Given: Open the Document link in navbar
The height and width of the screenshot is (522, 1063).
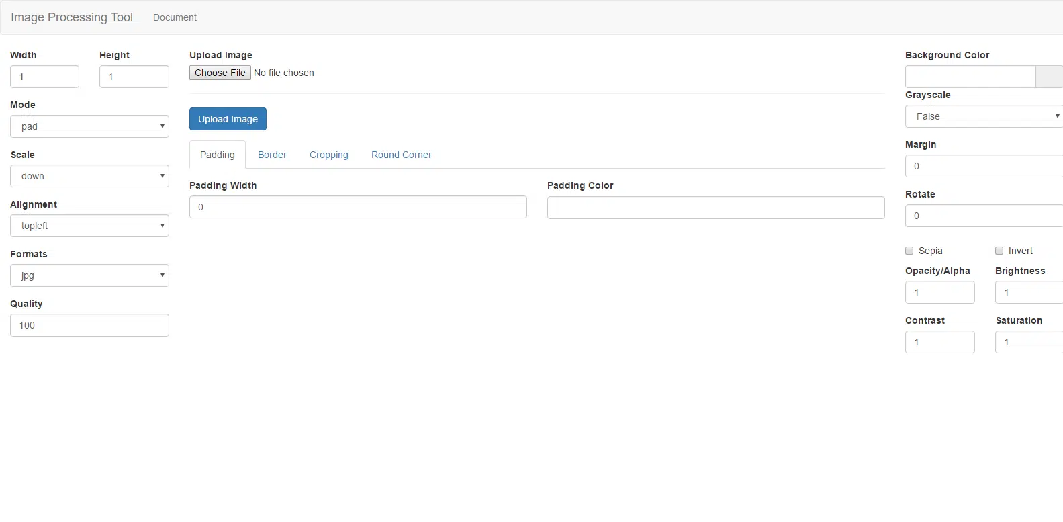Looking at the screenshot, I should click(x=175, y=17).
